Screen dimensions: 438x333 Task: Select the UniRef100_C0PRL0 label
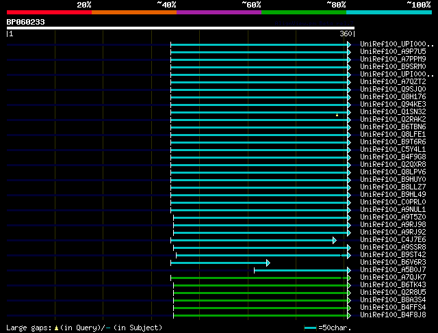pyautogui.click(x=393, y=202)
